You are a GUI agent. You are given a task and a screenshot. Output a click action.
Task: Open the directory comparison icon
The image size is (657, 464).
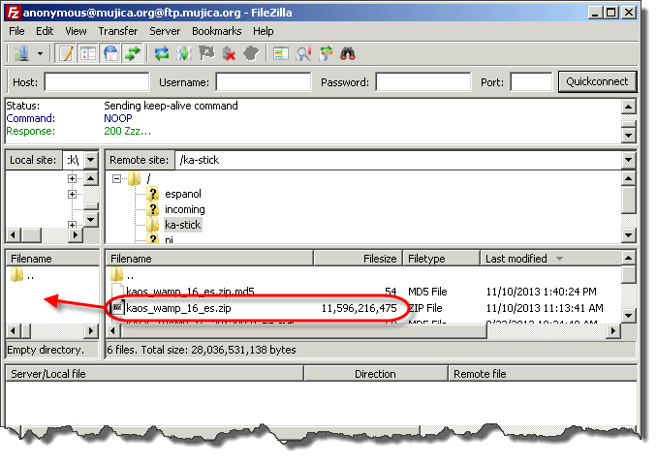coord(281,53)
